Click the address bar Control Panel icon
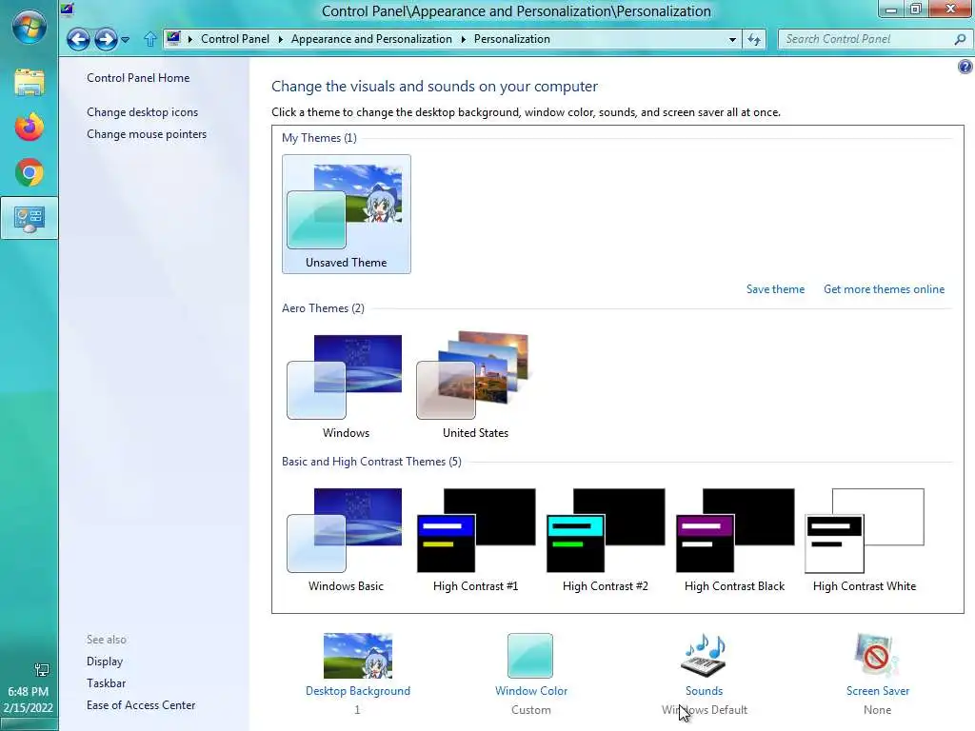Image resolution: width=975 pixels, height=731 pixels. 174,38
